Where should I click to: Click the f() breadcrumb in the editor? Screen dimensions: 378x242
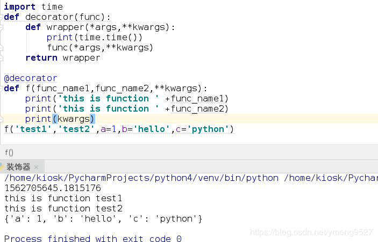click(9, 152)
